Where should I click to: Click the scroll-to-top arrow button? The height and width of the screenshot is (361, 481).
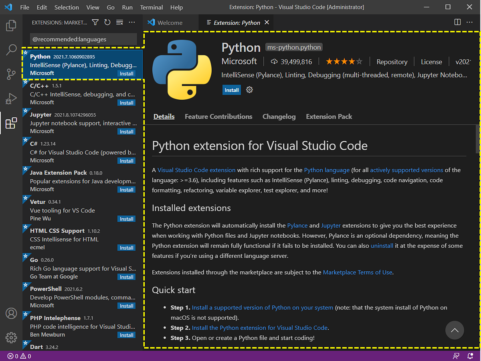pyautogui.click(x=455, y=330)
